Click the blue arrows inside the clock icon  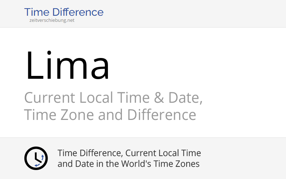pyautogui.click(x=42, y=158)
